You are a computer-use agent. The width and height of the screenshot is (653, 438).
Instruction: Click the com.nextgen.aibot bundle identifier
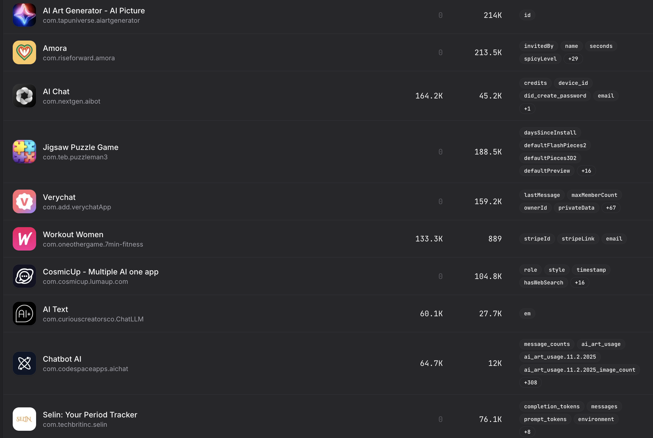[71, 101]
